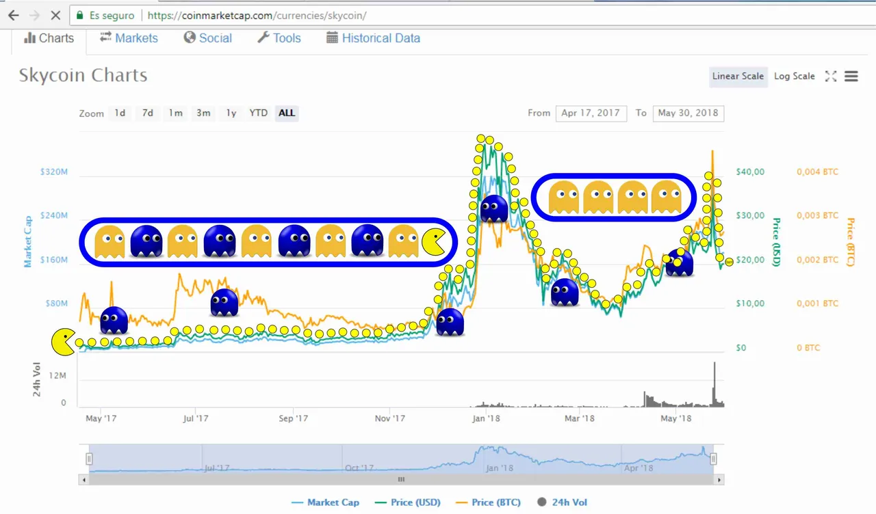Select Linear Scale
Image resolution: width=876 pixels, height=514 pixels.
[x=738, y=76]
